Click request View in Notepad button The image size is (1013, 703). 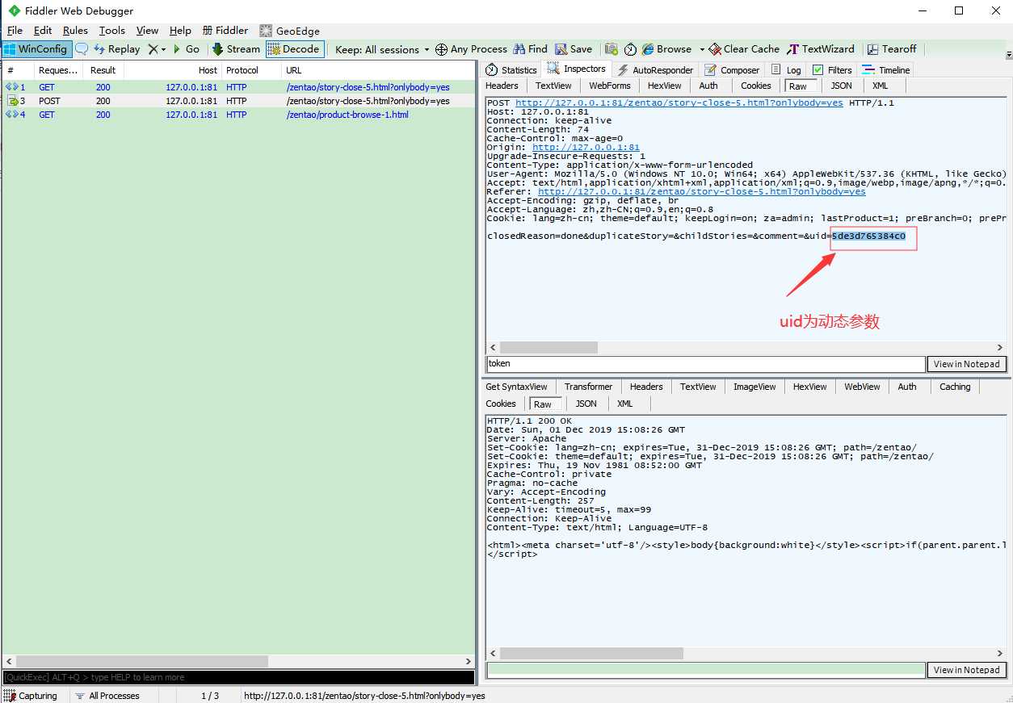(x=967, y=364)
